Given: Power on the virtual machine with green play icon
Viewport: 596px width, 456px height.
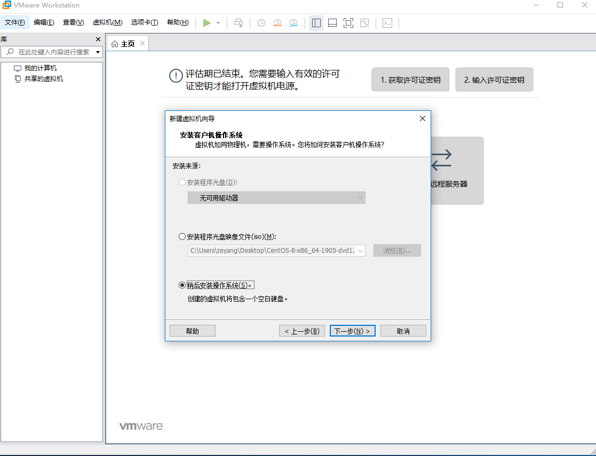Looking at the screenshot, I should (208, 22).
